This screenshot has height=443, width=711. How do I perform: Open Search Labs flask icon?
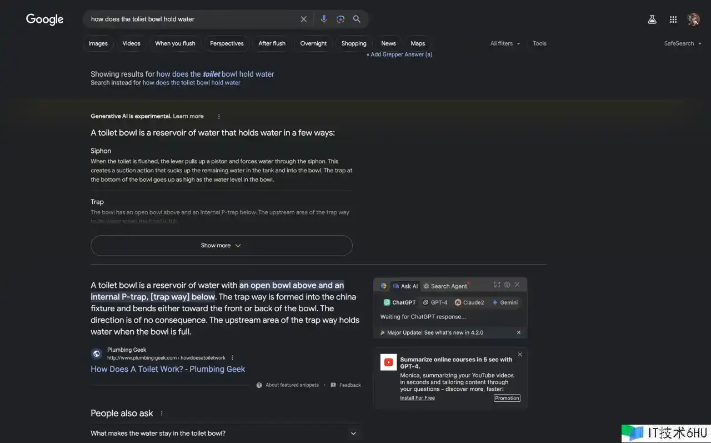click(x=652, y=19)
